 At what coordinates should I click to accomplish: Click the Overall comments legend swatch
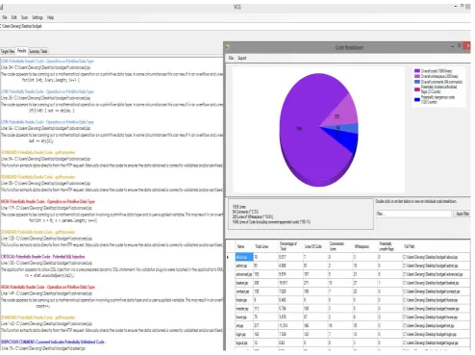[x=417, y=82]
